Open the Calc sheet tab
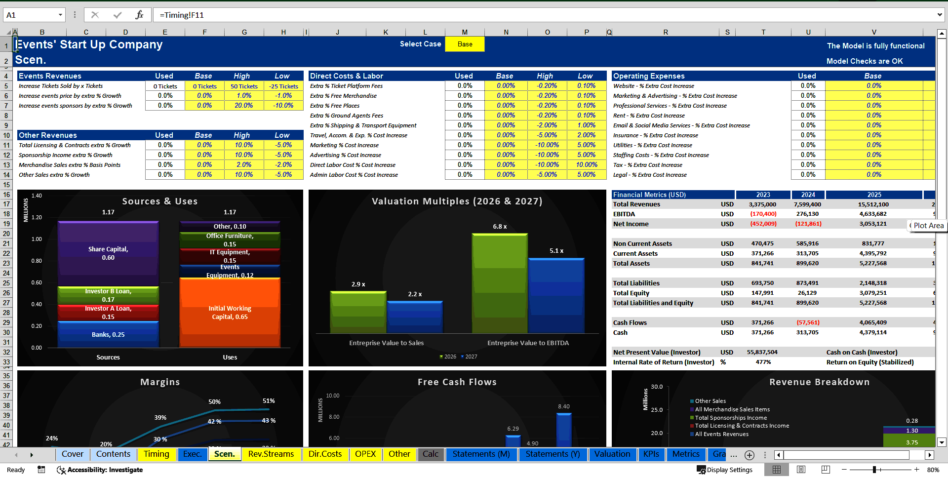This screenshot has width=948, height=477. coord(431,454)
